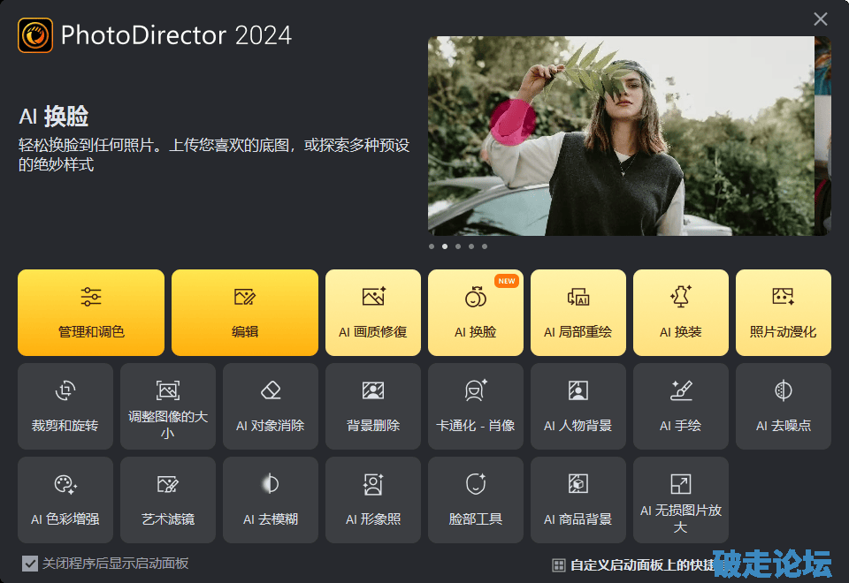The width and height of the screenshot is (849, 583).
Task: Click the AI 换脸 preview banner image
Action: [x=621, y=136]
